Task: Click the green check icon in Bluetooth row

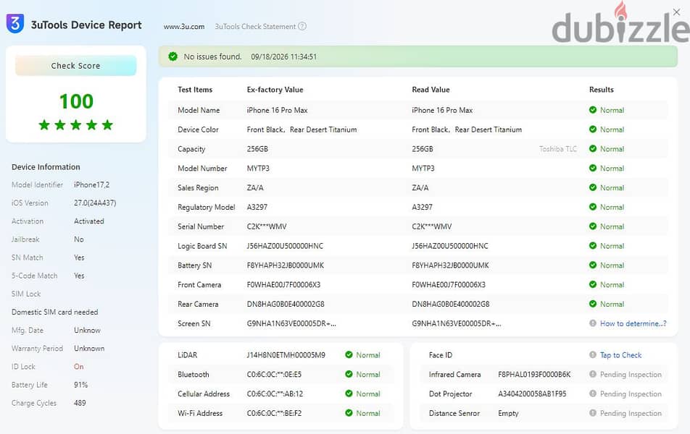Action: (x=349, y=374)
